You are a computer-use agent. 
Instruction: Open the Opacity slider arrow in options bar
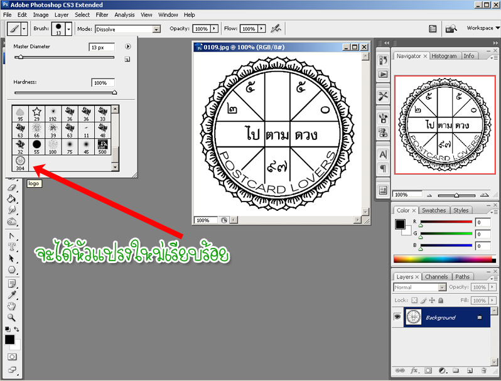tap(214, 29)
